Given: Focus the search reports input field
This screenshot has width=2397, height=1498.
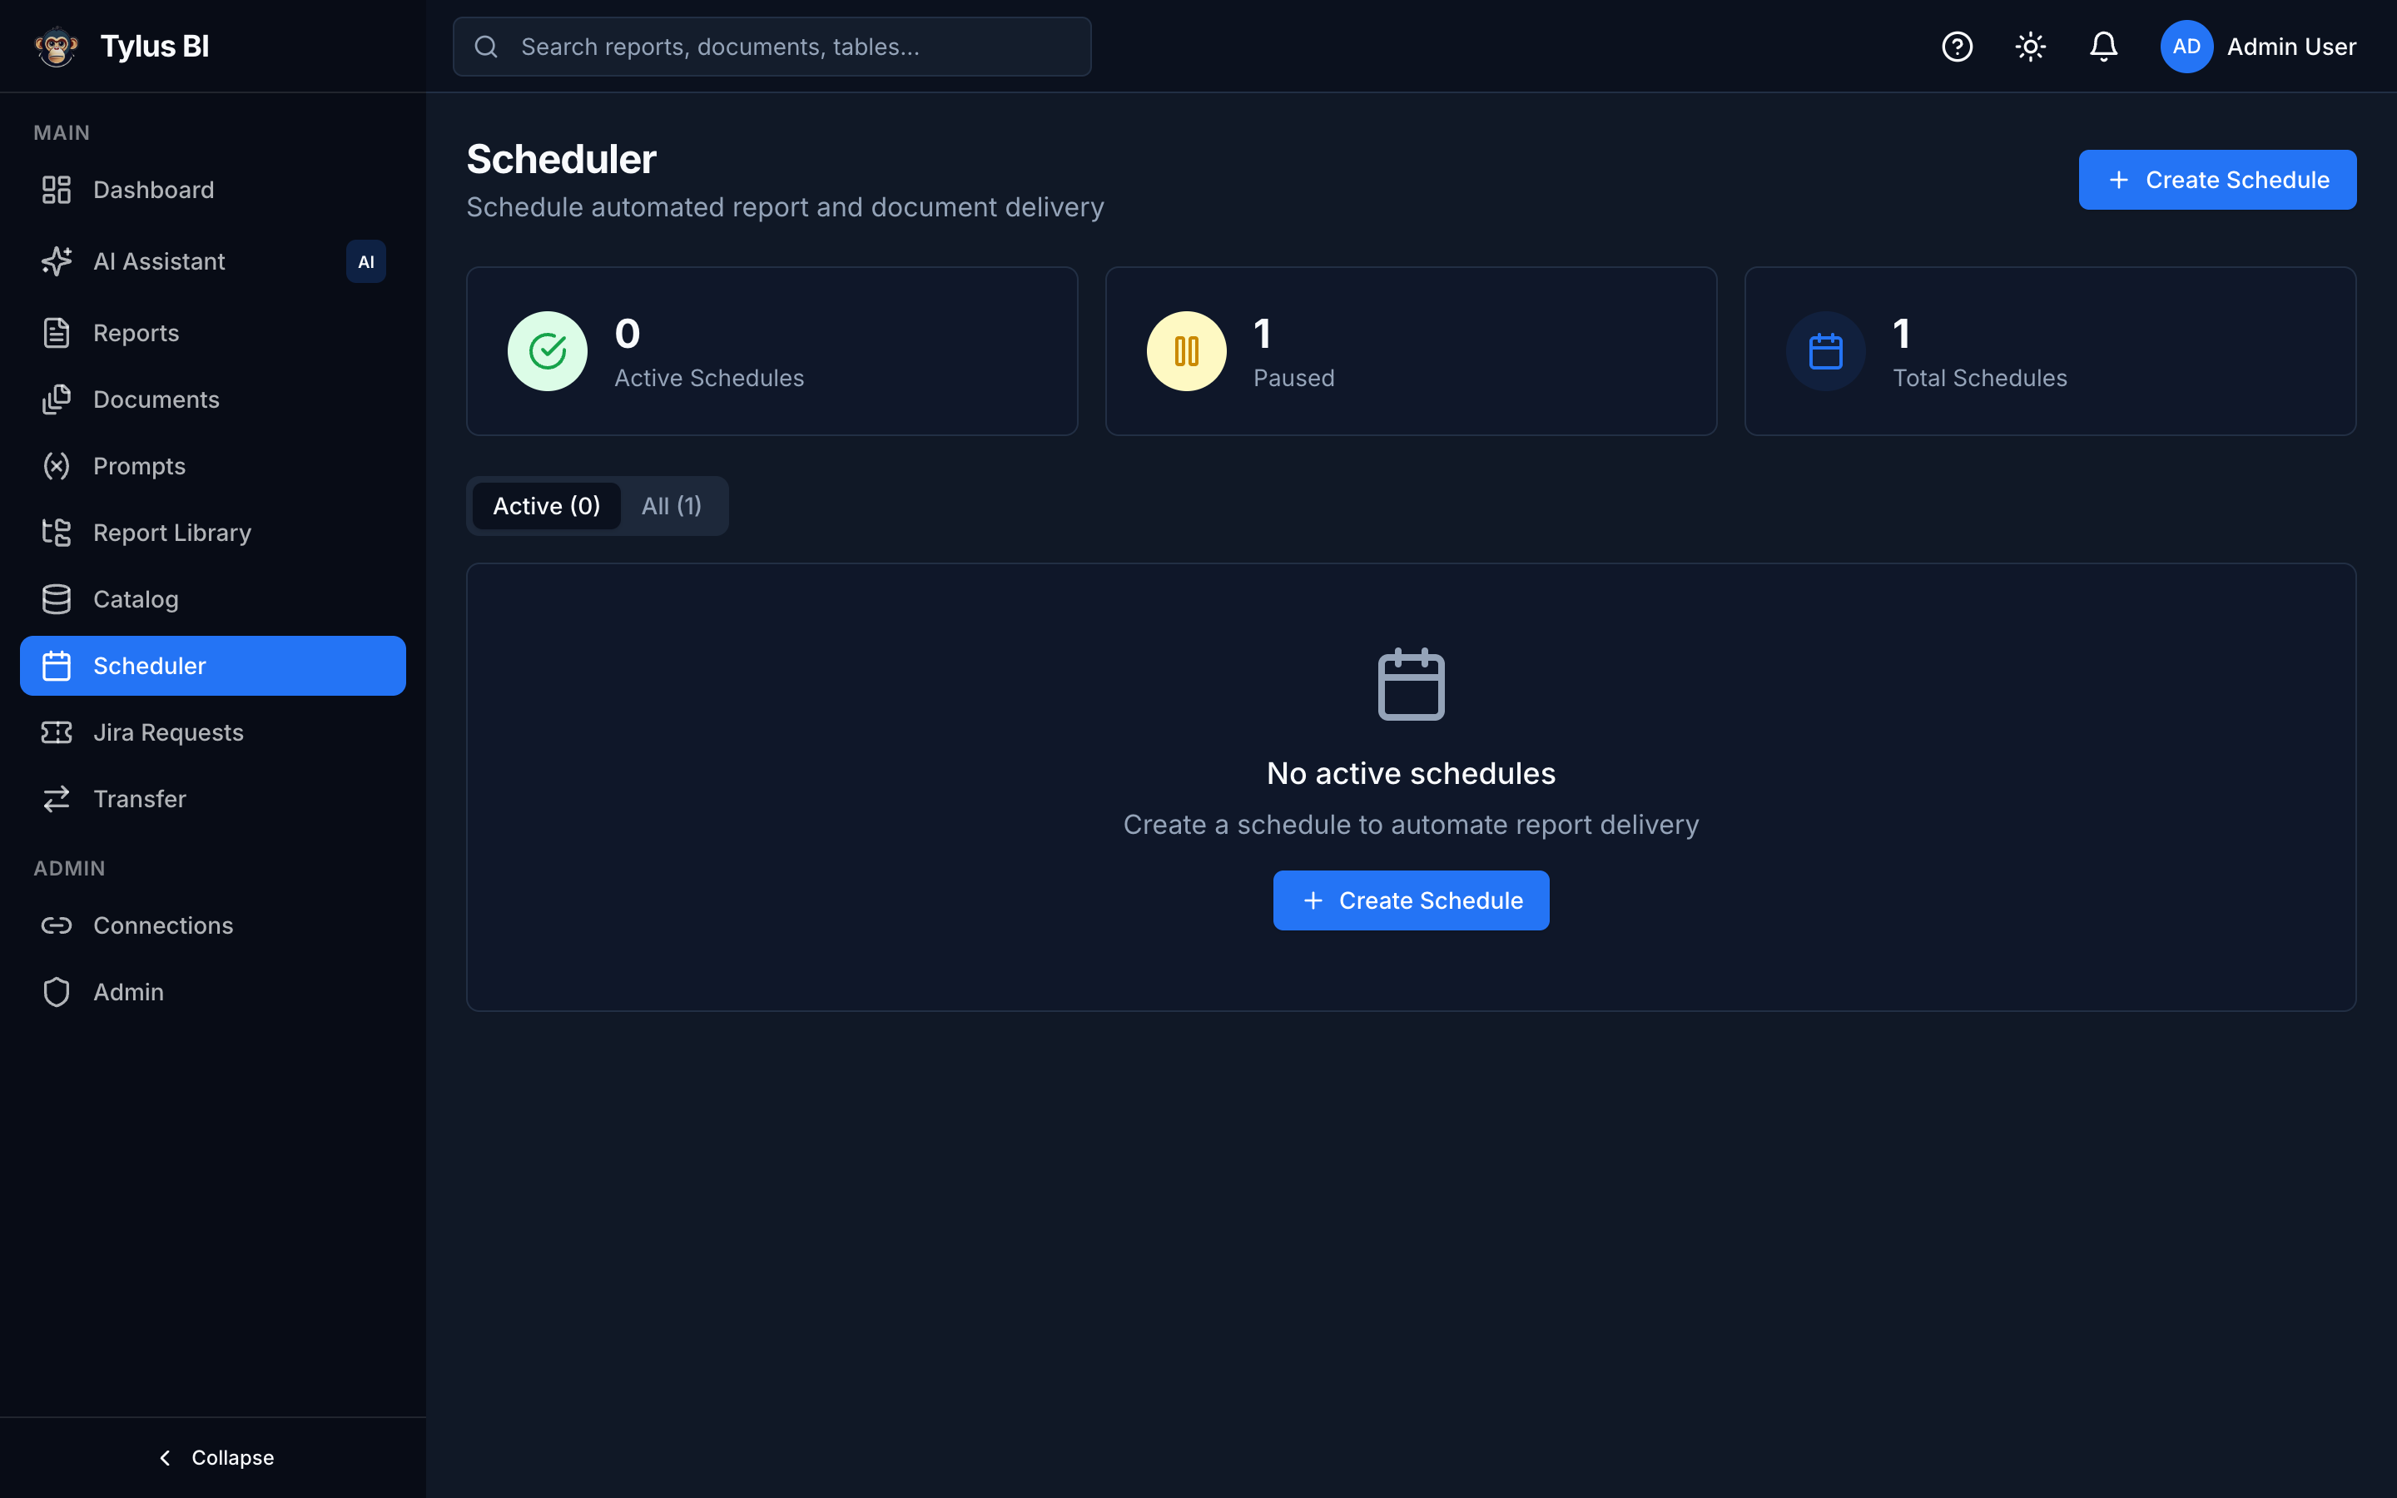Looking at the screenshot, I should point(772,47).
